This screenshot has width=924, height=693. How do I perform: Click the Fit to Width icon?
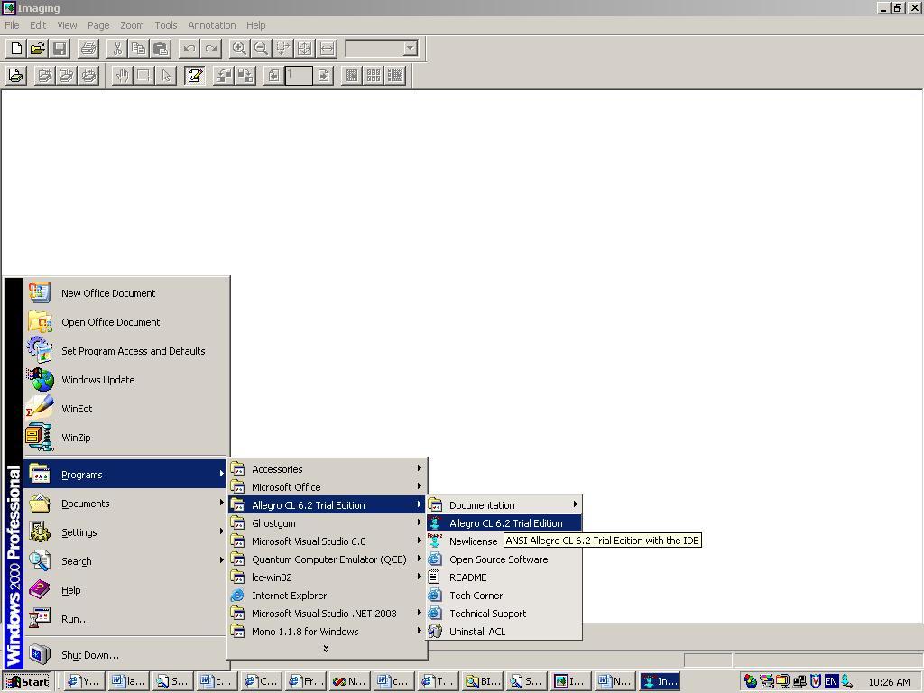(327, 49)
